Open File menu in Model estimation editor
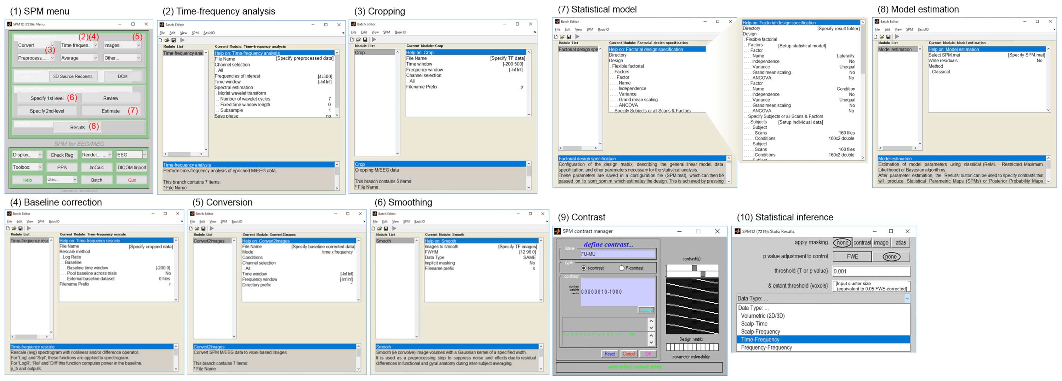The height and width of the screenshot is (381, 1062). tap(877, 30)
